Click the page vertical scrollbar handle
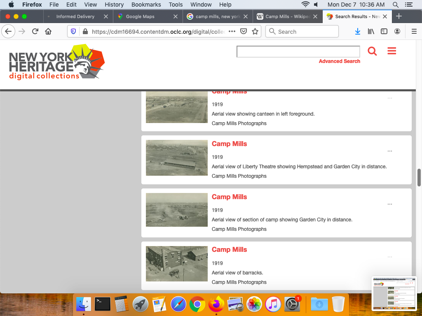 (x=419, y=177)
